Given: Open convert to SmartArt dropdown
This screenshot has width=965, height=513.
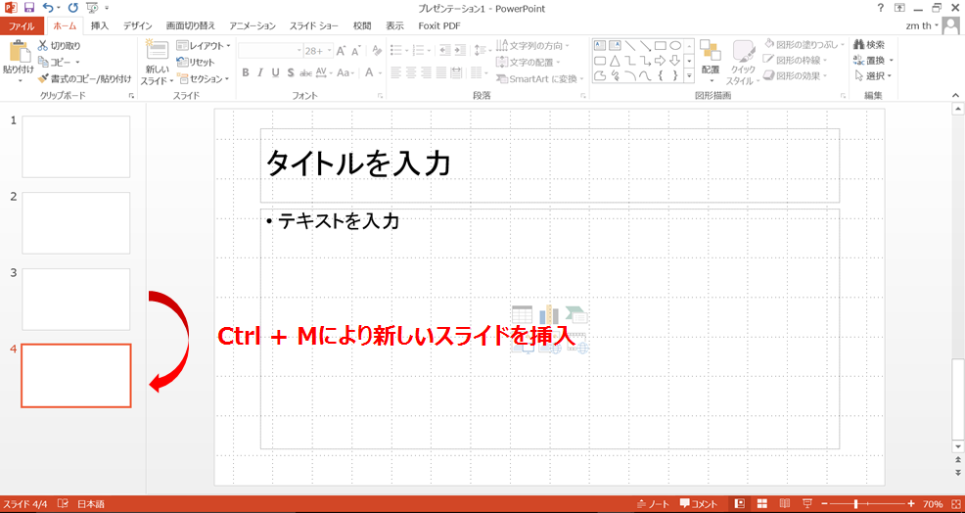Looking at the screenshot, I should click(539, 78).
